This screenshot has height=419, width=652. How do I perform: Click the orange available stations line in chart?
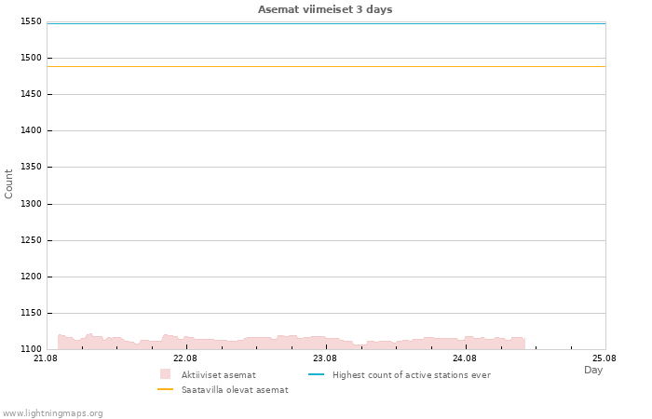326,66
